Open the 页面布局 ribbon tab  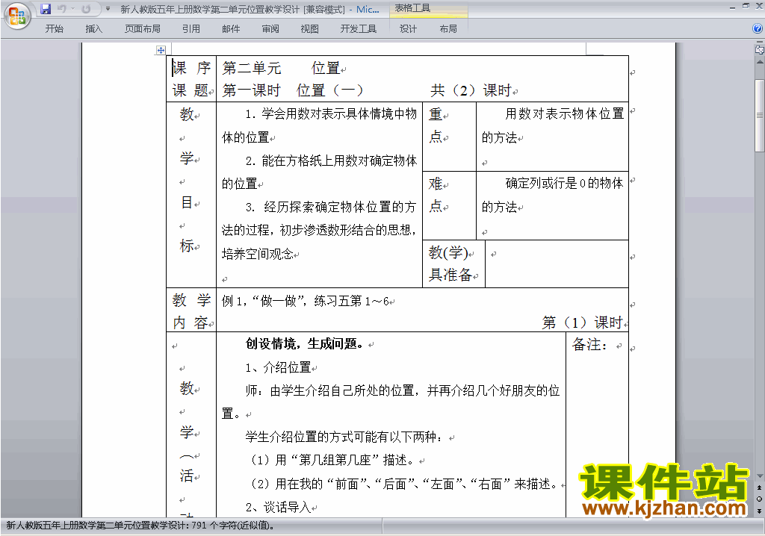click(143, 29)
